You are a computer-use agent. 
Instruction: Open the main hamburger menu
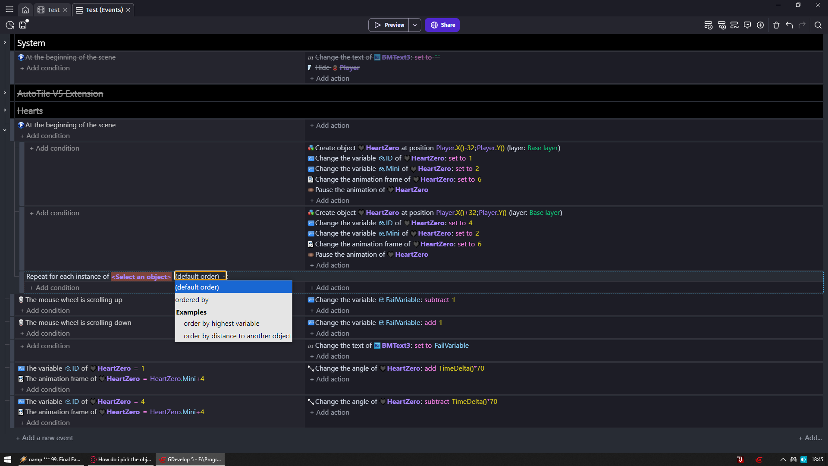click(9, 9)
